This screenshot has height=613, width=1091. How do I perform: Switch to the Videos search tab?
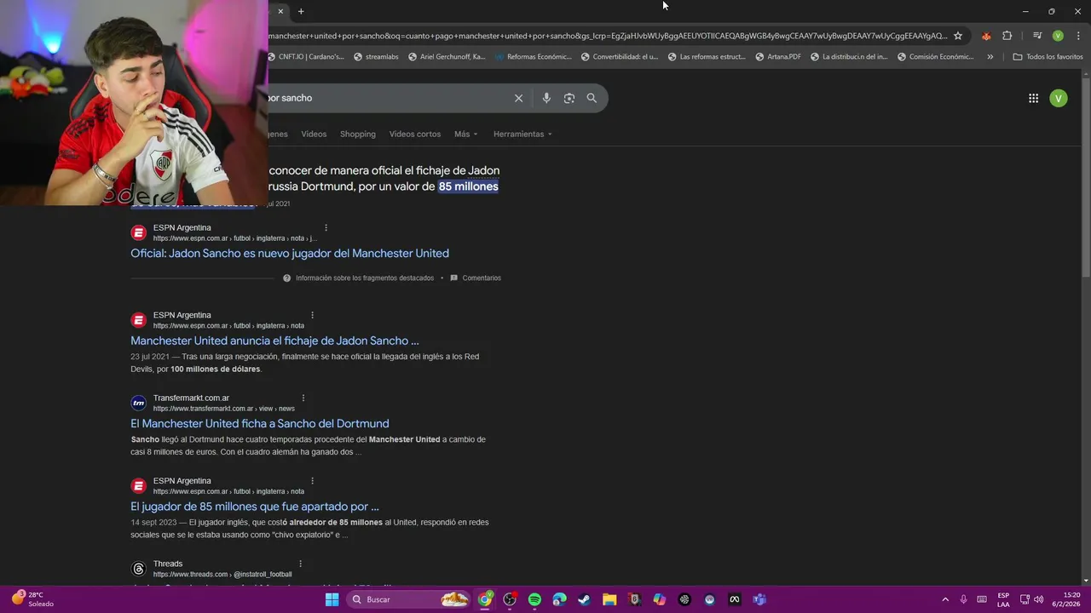pyautogui.click(x=314, y=134)
